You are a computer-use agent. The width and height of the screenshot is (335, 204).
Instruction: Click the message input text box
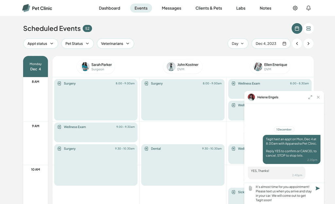283,193
